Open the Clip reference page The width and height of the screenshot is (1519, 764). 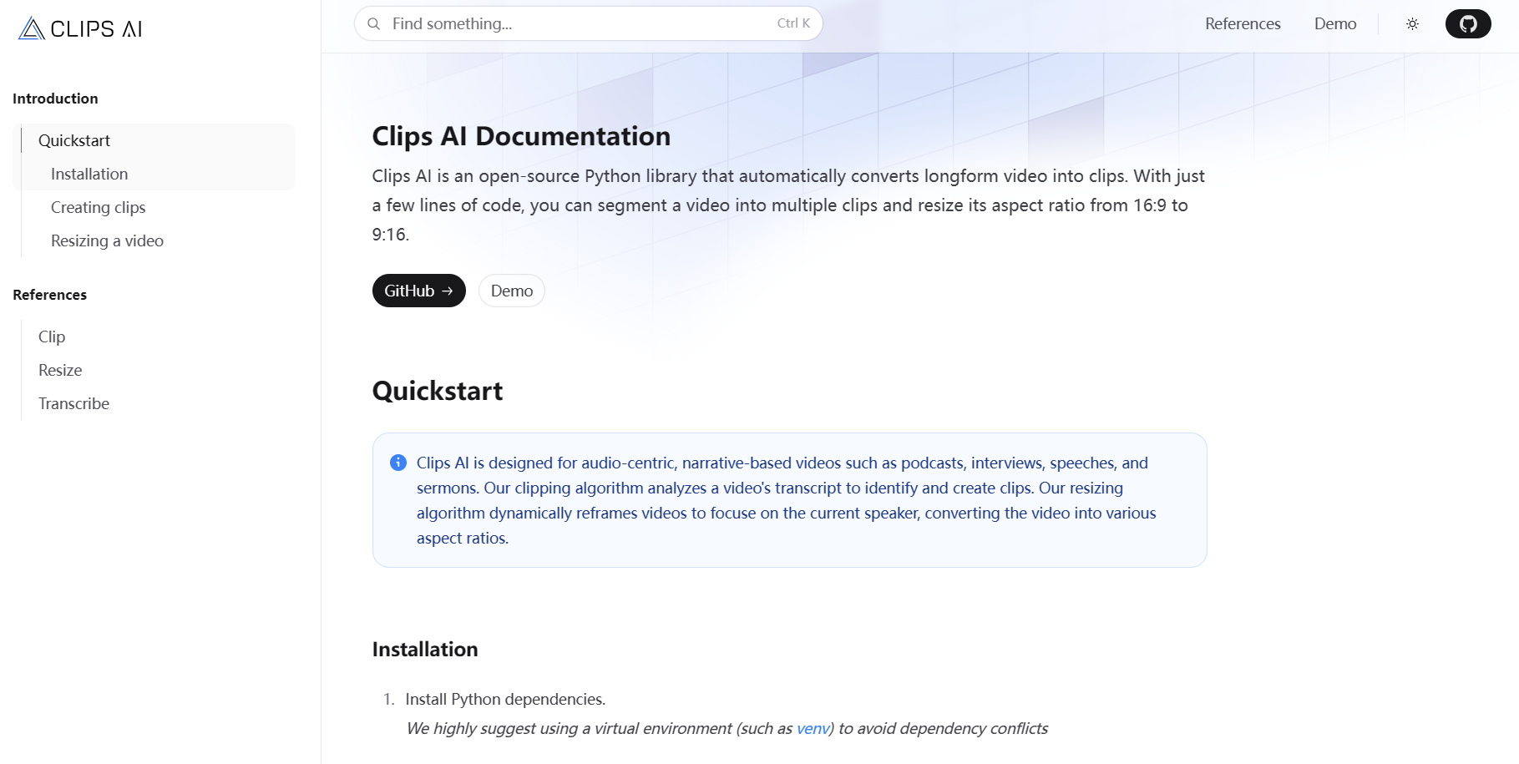click(x=52, y=336)
